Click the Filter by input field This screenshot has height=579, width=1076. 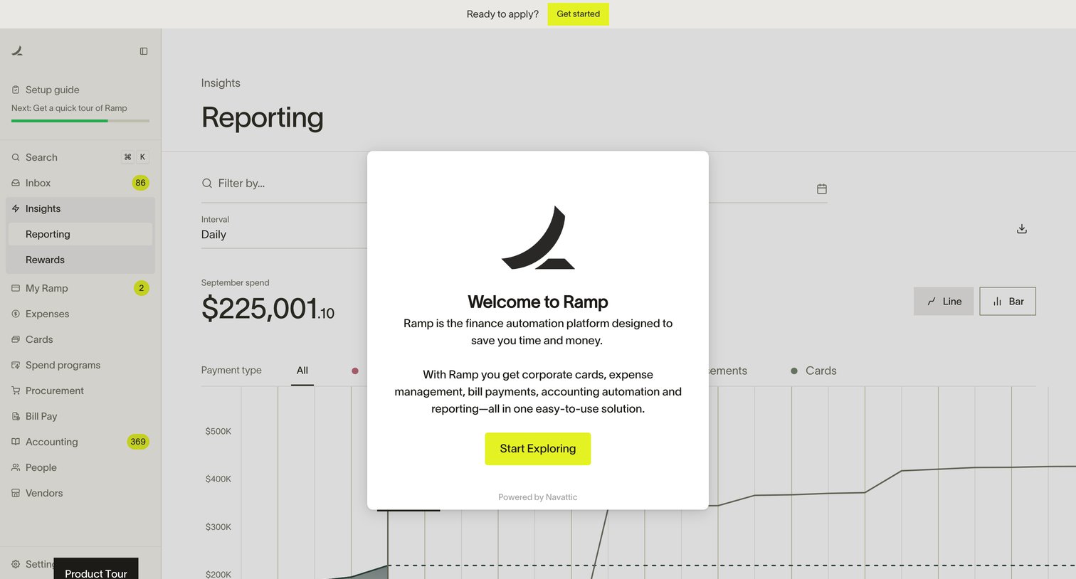pyautogui.click(x=285, y=184)
